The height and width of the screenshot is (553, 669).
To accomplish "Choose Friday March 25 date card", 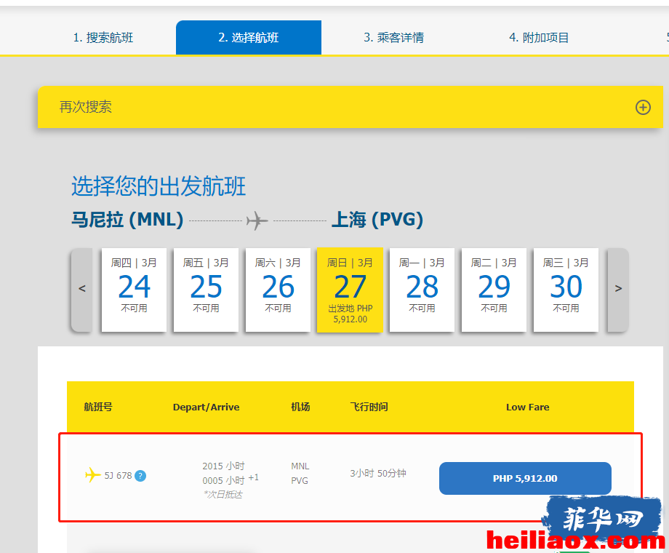I will 206,290.
